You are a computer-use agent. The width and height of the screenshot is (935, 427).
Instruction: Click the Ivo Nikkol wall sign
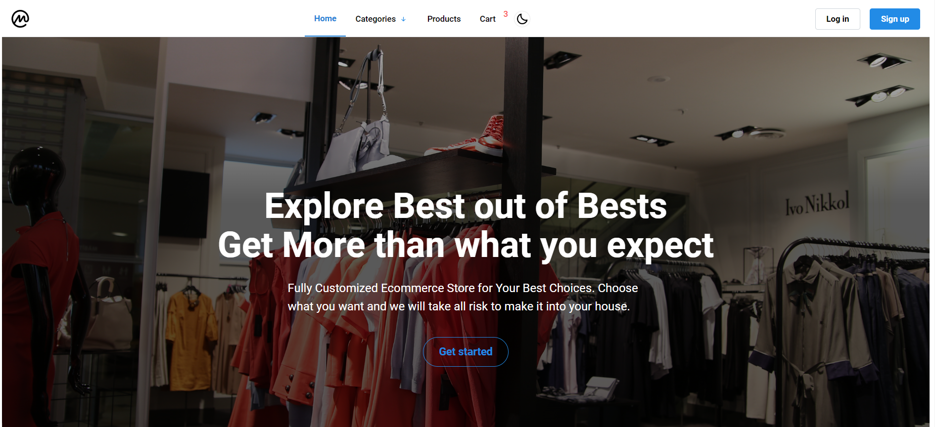(817, 203)
